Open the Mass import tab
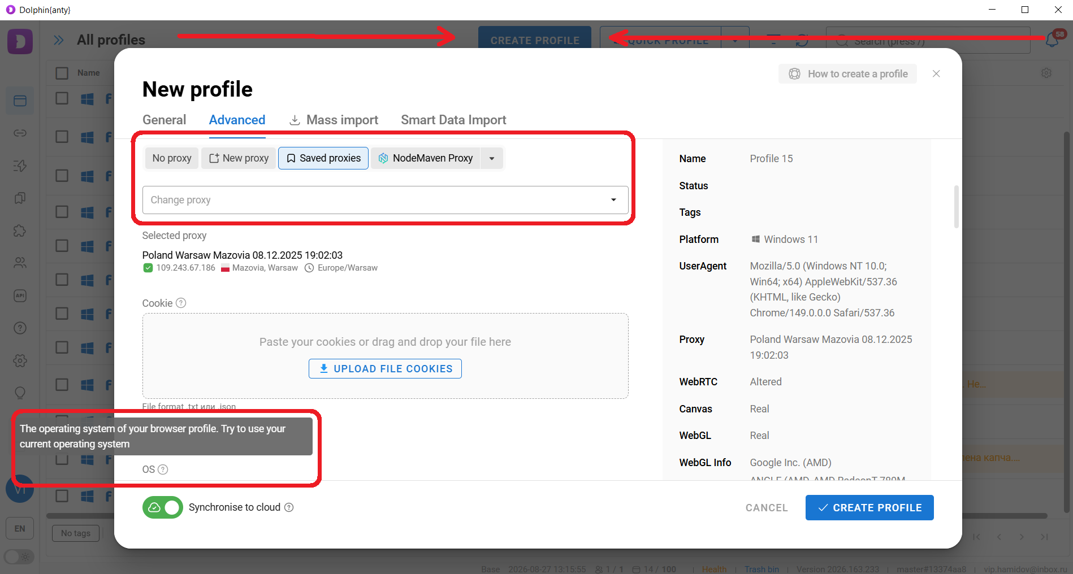1073x574 pixels. coord(334,120)
